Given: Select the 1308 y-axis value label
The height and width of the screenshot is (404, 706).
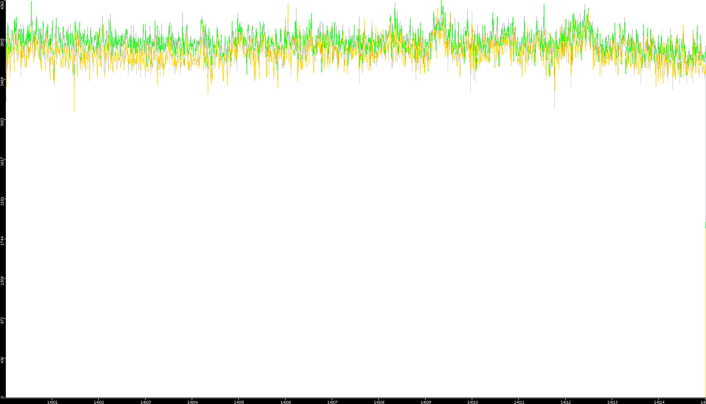Looking at the screenshot, I should (2, 280).
